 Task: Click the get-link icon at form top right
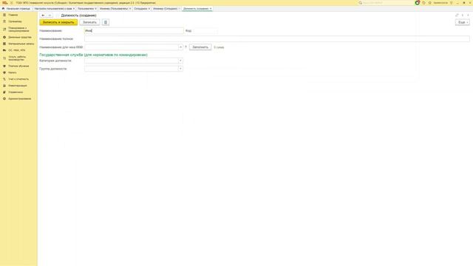(457, 15)
